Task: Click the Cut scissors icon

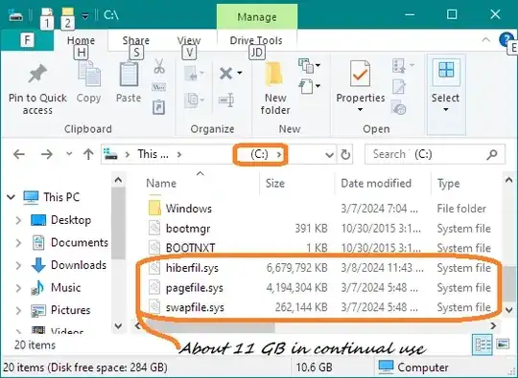Action: click(159, 66)
